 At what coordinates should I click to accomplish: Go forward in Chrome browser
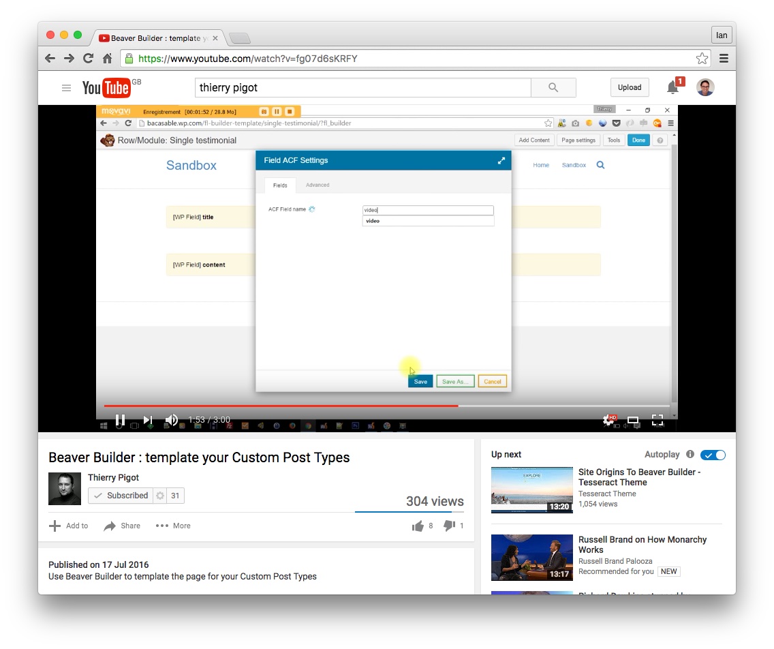[x=69, y=58]
